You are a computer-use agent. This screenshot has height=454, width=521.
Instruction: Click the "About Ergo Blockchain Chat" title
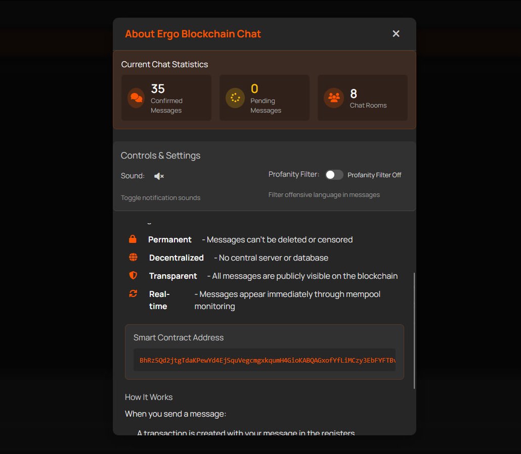(x=193, y=34)
